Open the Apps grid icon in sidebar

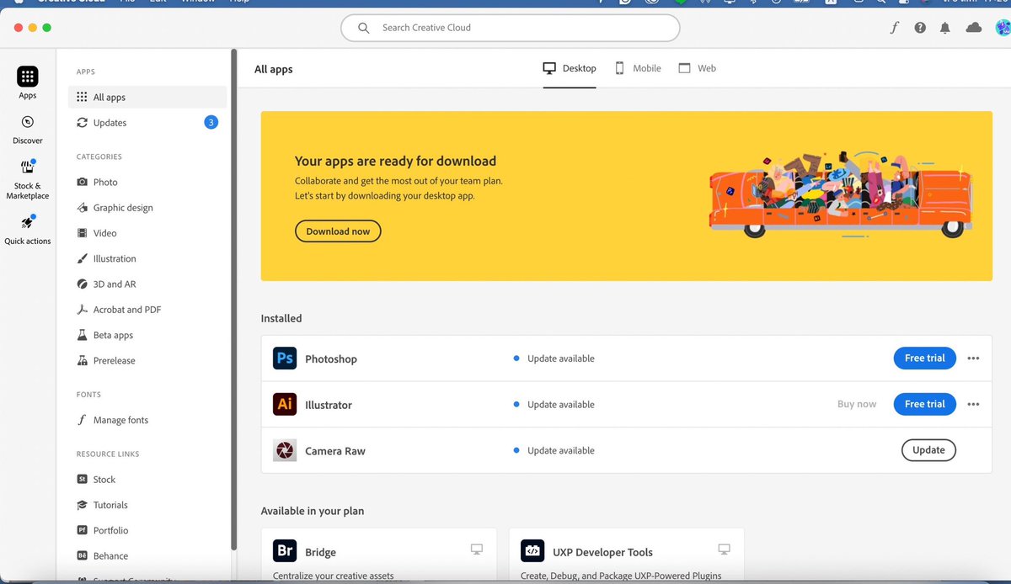tap(28, 77)
